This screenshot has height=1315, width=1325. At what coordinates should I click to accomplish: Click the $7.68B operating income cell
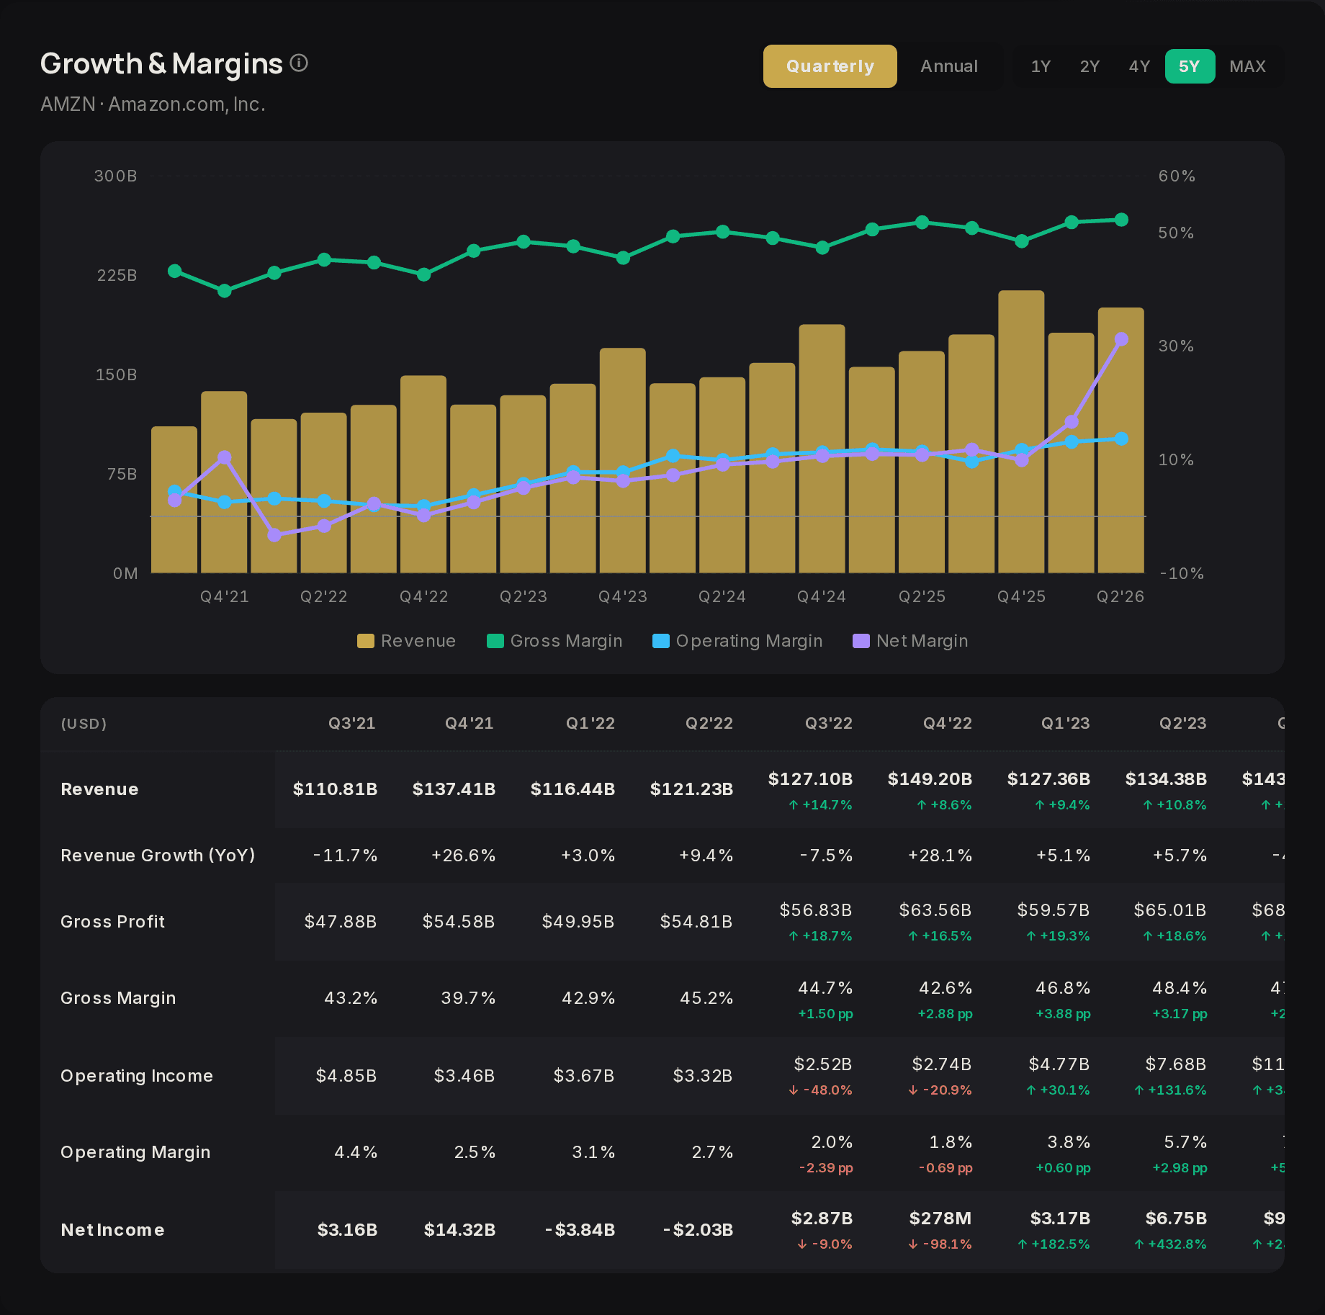(1176, 1064)
